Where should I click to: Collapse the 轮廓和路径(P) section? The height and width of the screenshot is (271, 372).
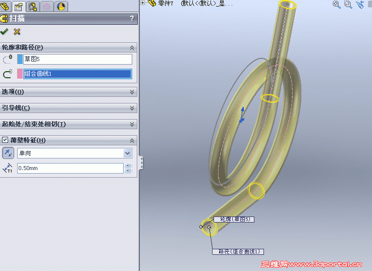[x=132, y=48]
